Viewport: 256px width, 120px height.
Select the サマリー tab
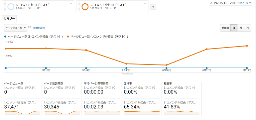point(9,19)
